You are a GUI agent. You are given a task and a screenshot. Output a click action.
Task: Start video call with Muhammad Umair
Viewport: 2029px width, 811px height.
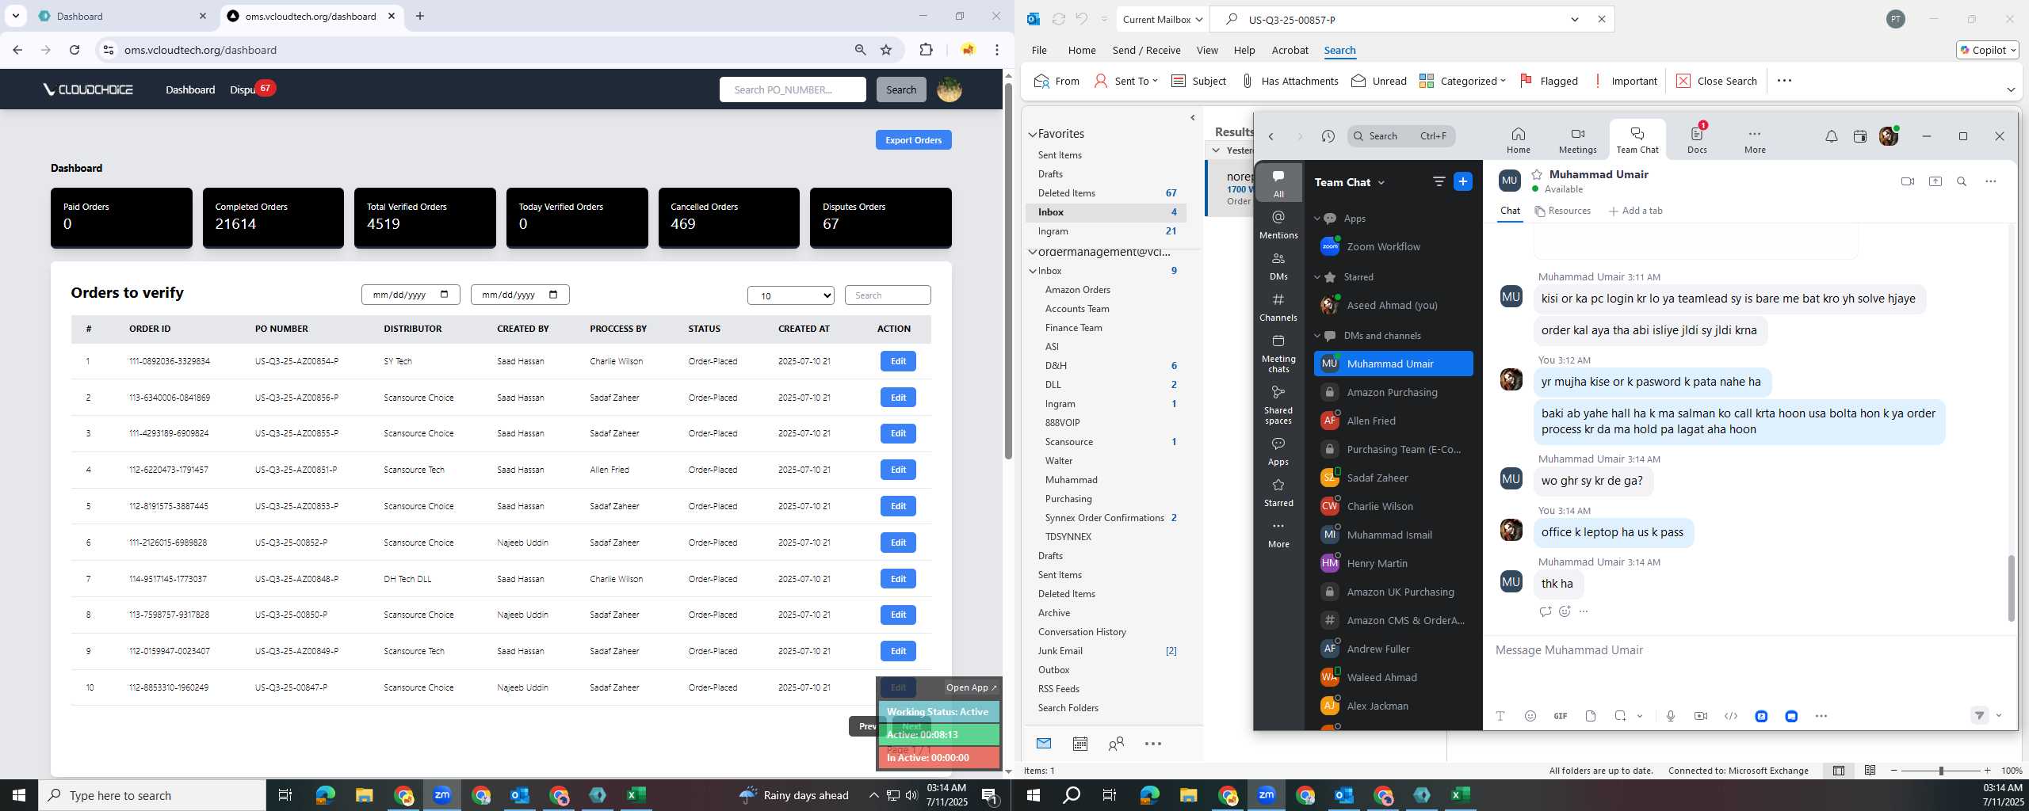pyautogui.click(x=1907, y=181)
